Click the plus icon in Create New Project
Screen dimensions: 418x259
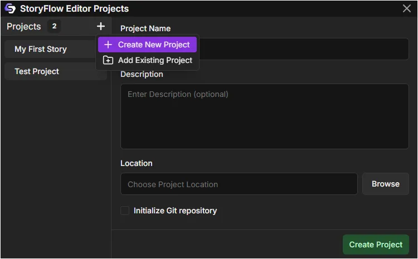(108, 45)
